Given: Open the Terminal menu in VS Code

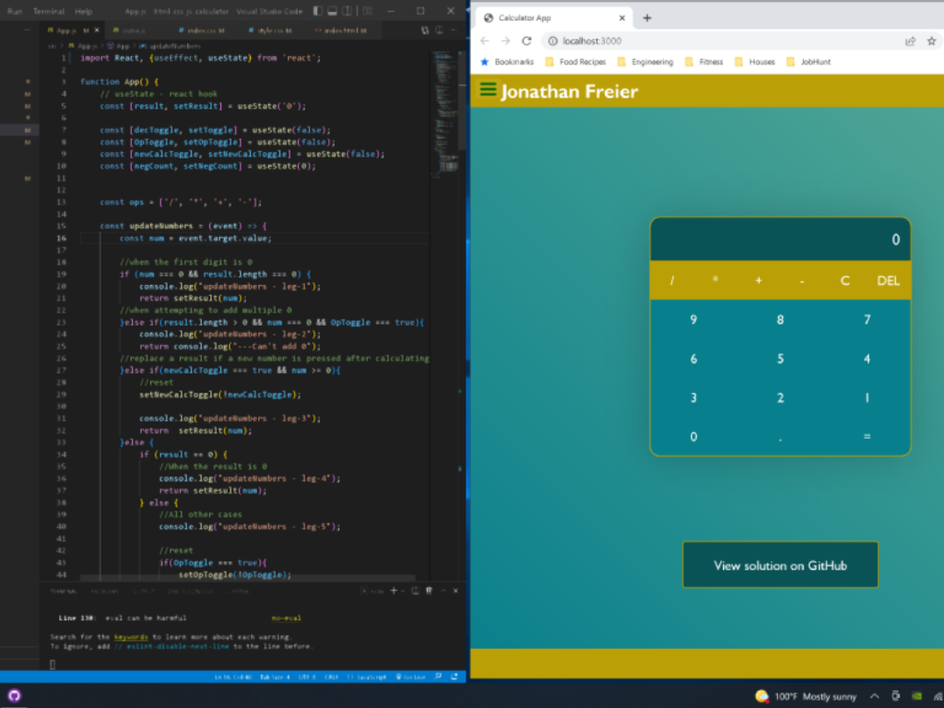Looking at the screenshot, I should tap(49, 11).
